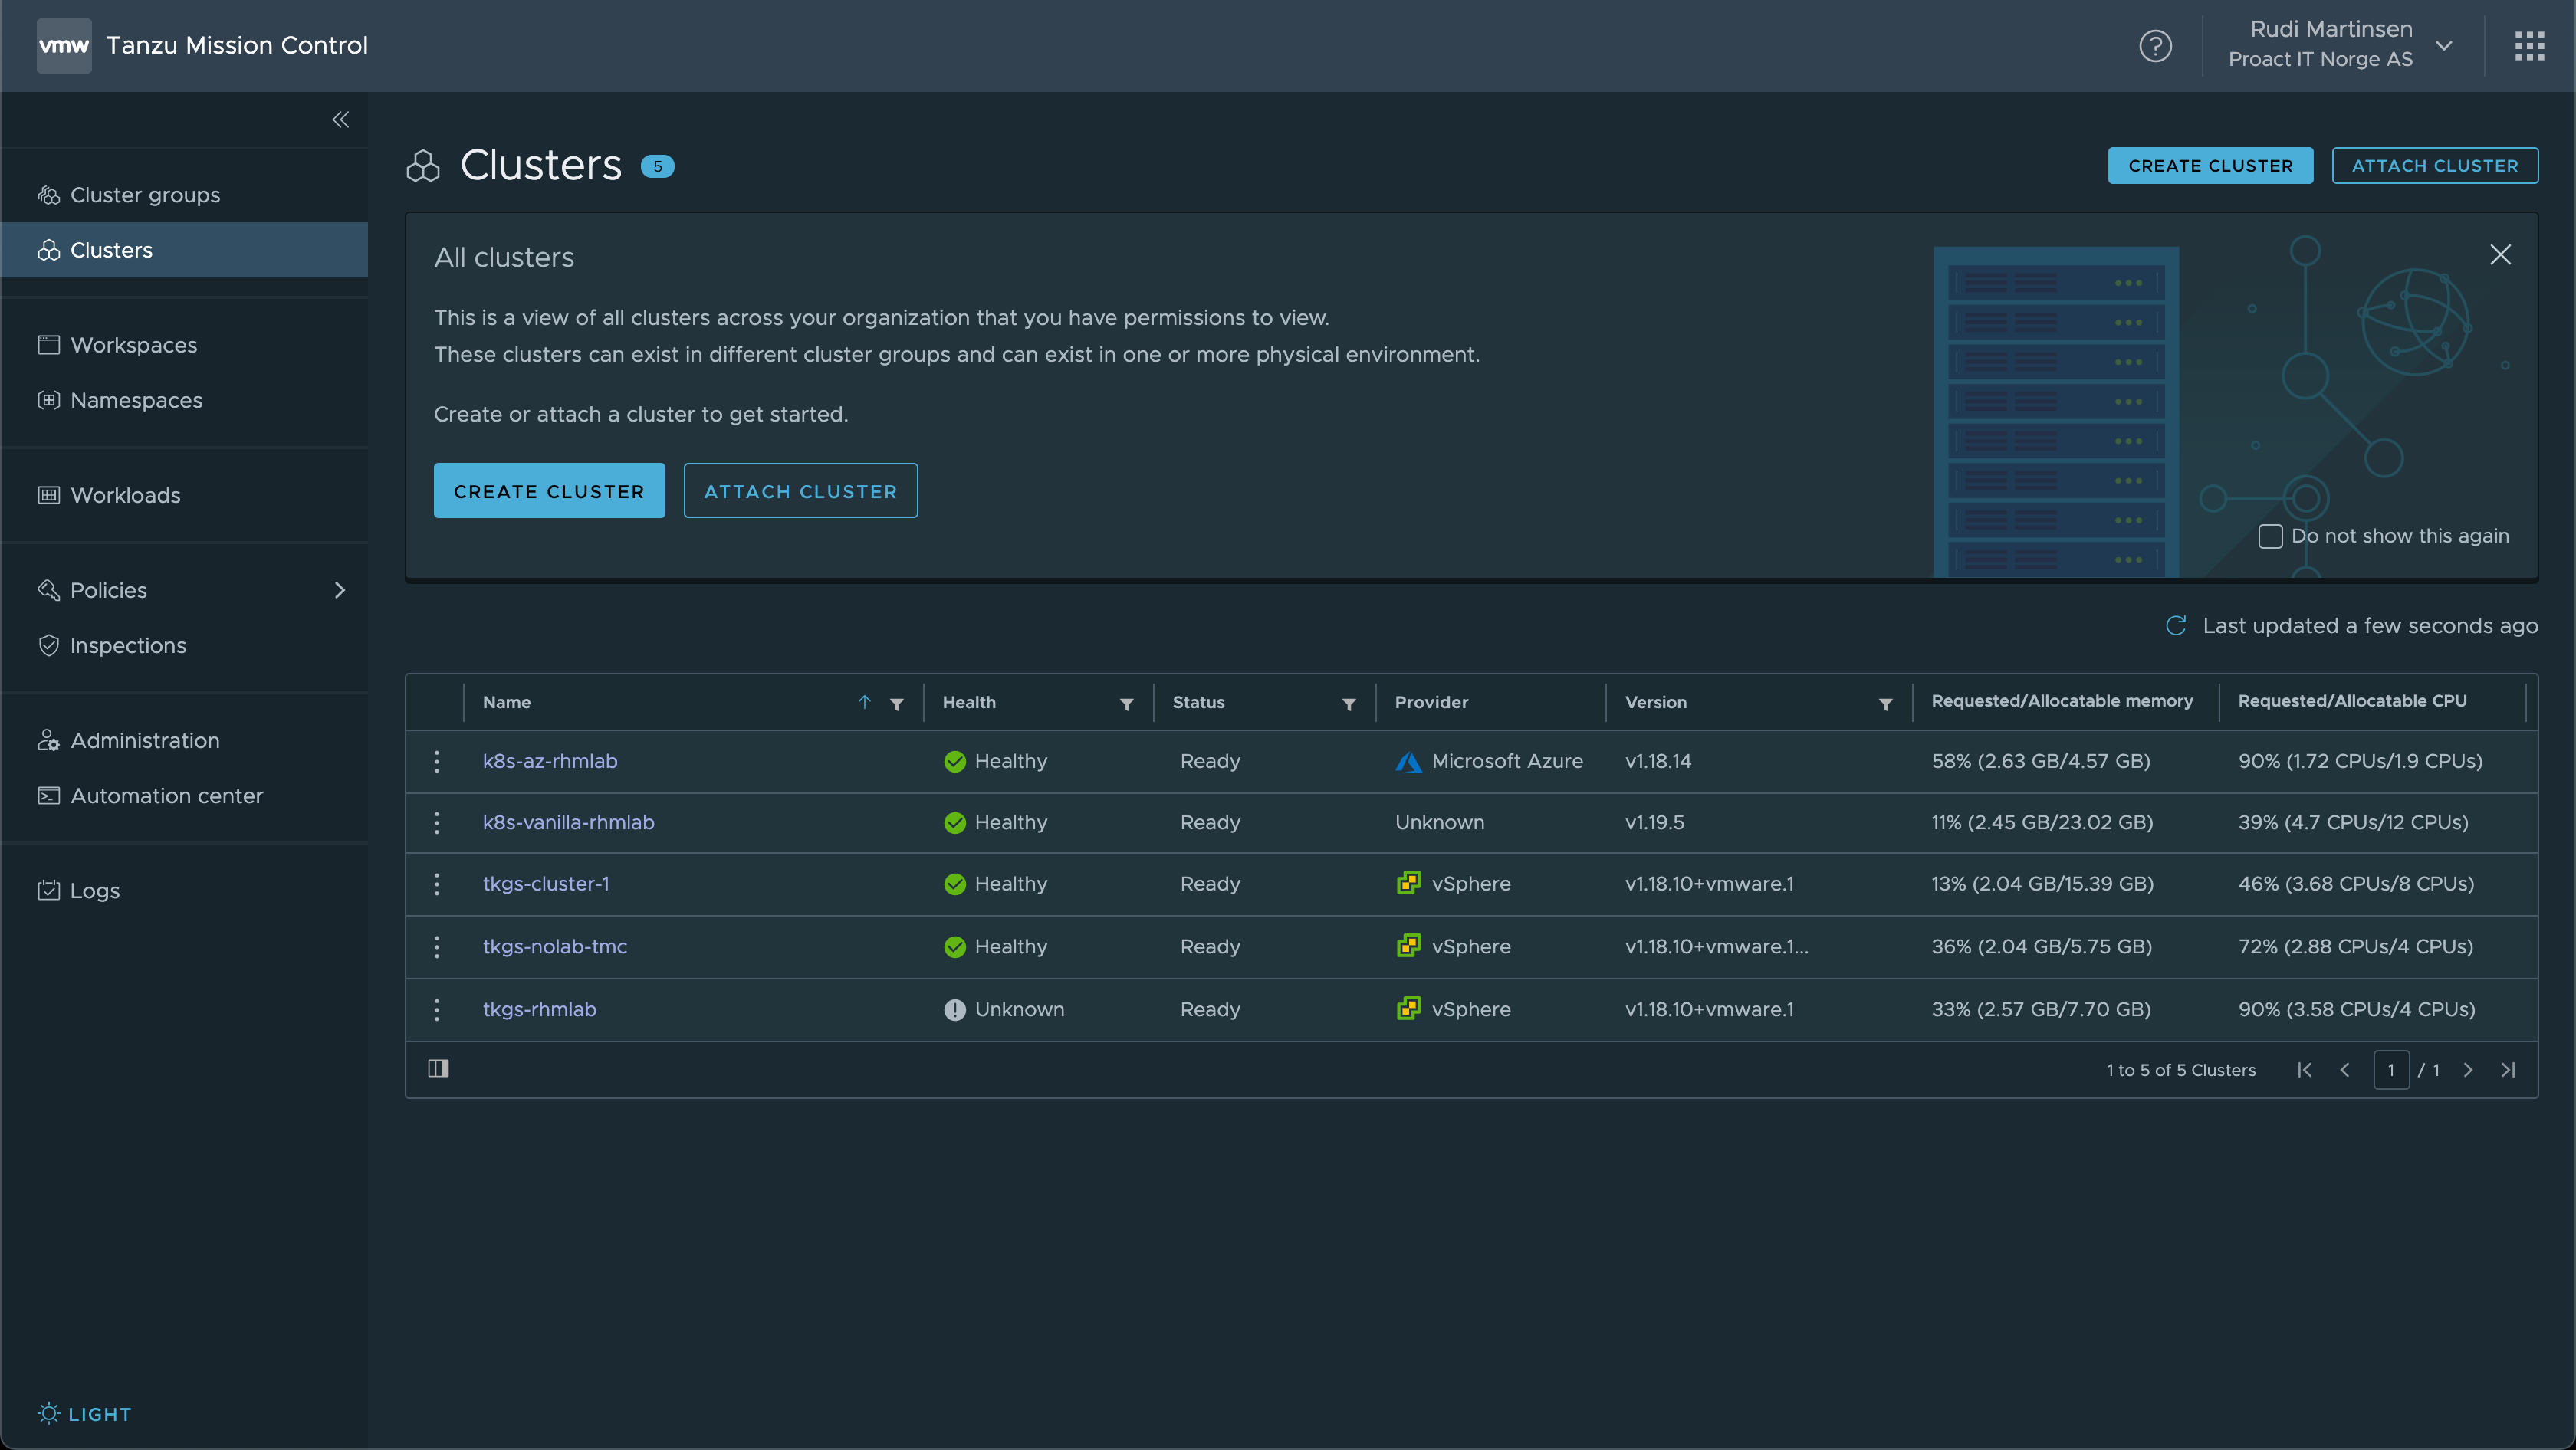
Task: Open actions menu for tkgs-nolab-tmc
Action: (x=437, y=946)
